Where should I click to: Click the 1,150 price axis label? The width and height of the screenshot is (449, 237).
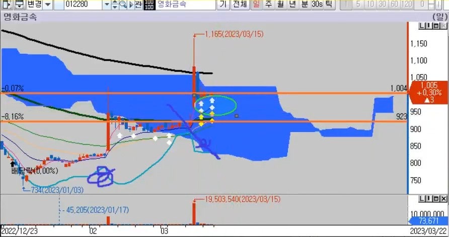pyautogui.click(x=419, y=44)
